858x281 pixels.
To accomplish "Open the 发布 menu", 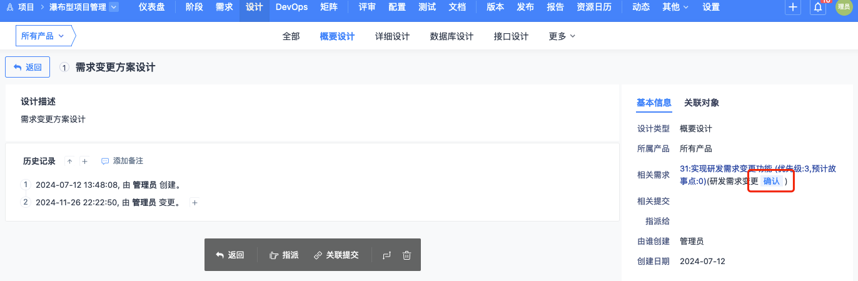I will 525,8.
